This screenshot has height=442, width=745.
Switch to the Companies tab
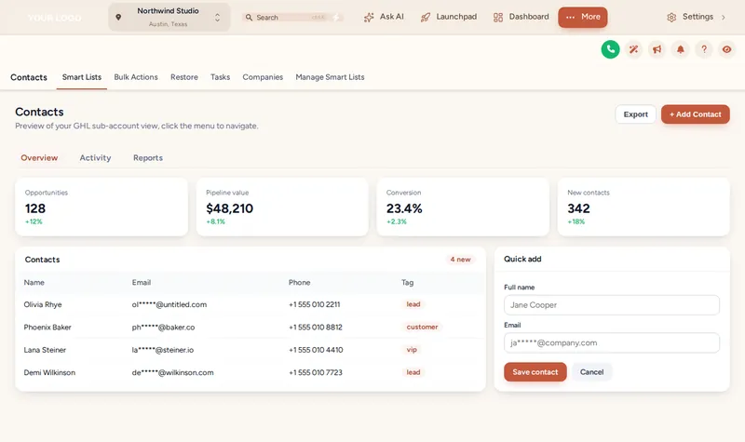[x=263, y=77]
